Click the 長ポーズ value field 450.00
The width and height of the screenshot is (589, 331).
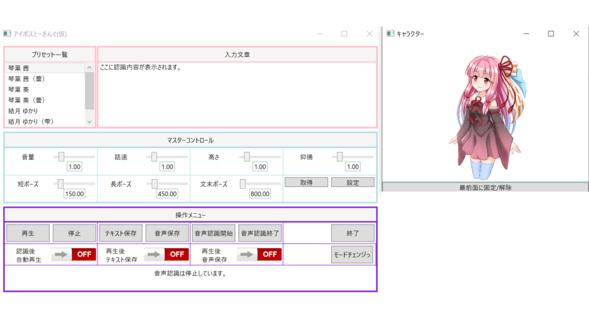point(167,194)
